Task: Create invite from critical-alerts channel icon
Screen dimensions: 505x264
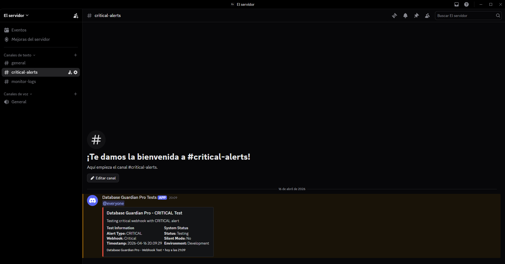Action: tap(70, 72)
